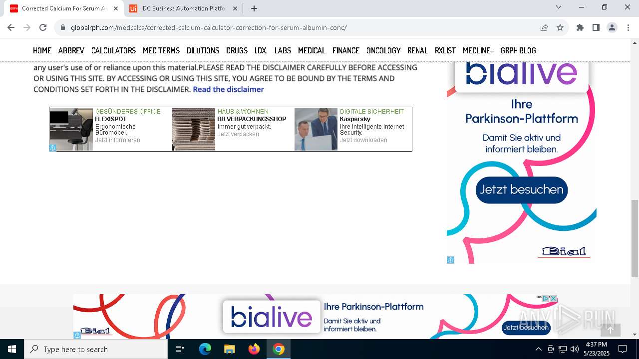Show hidden tray icons chevron
Screen dimensions: 639x359
tap(538, 349)
